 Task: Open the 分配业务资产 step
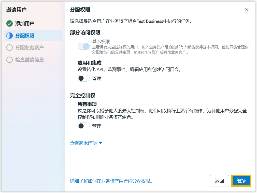(30, 48)
